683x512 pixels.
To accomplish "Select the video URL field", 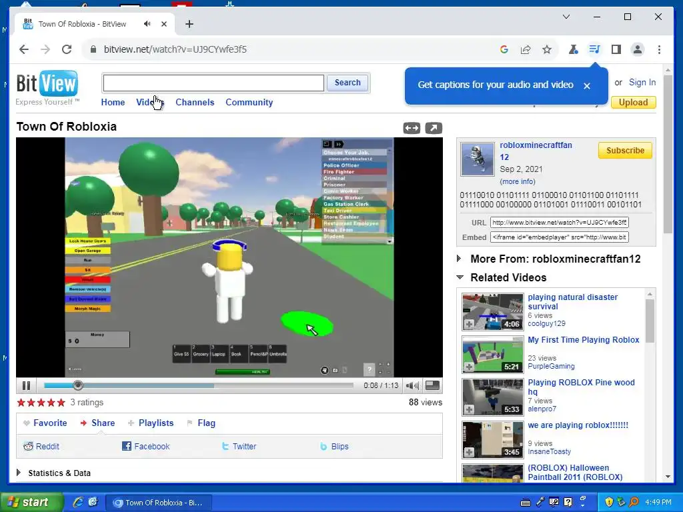I will point(560,223).
